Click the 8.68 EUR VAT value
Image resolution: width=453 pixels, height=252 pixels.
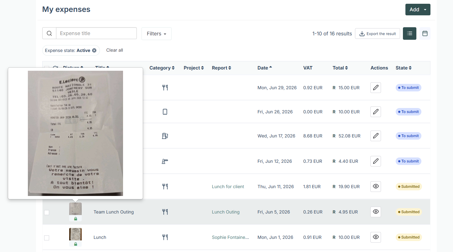pos(313,136)
